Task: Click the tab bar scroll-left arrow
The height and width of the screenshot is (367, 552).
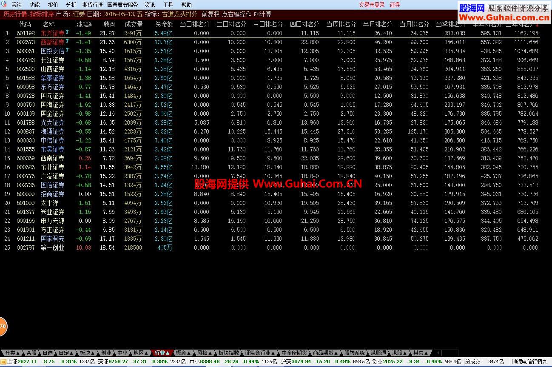Action: (x=438, y=353)
